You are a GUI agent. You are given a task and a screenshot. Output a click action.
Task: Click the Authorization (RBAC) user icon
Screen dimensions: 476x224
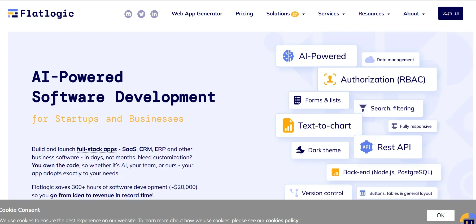coord(330,79)
